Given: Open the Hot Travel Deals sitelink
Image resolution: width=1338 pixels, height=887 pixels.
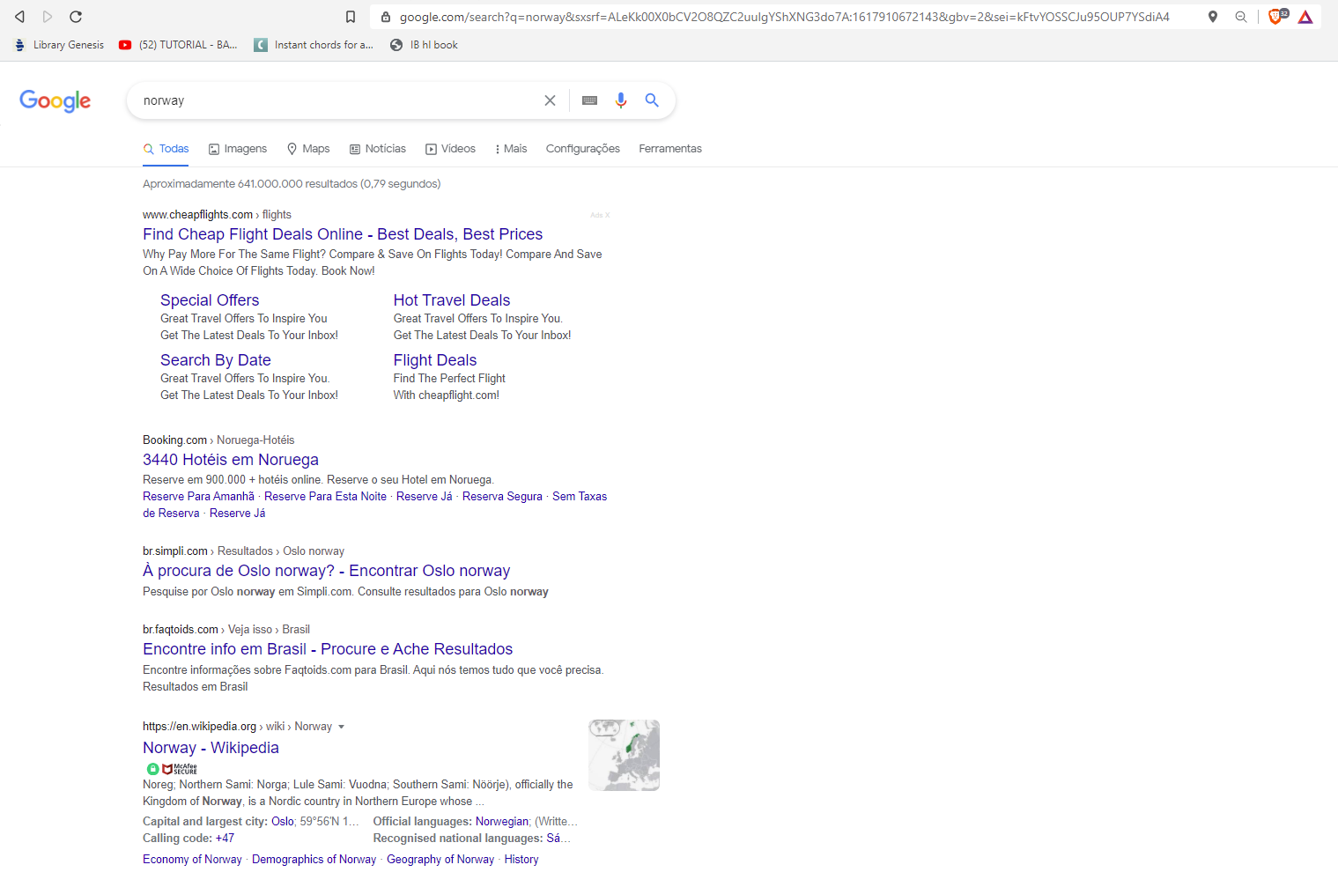Looking at the screenshot, I should [452, 300].
